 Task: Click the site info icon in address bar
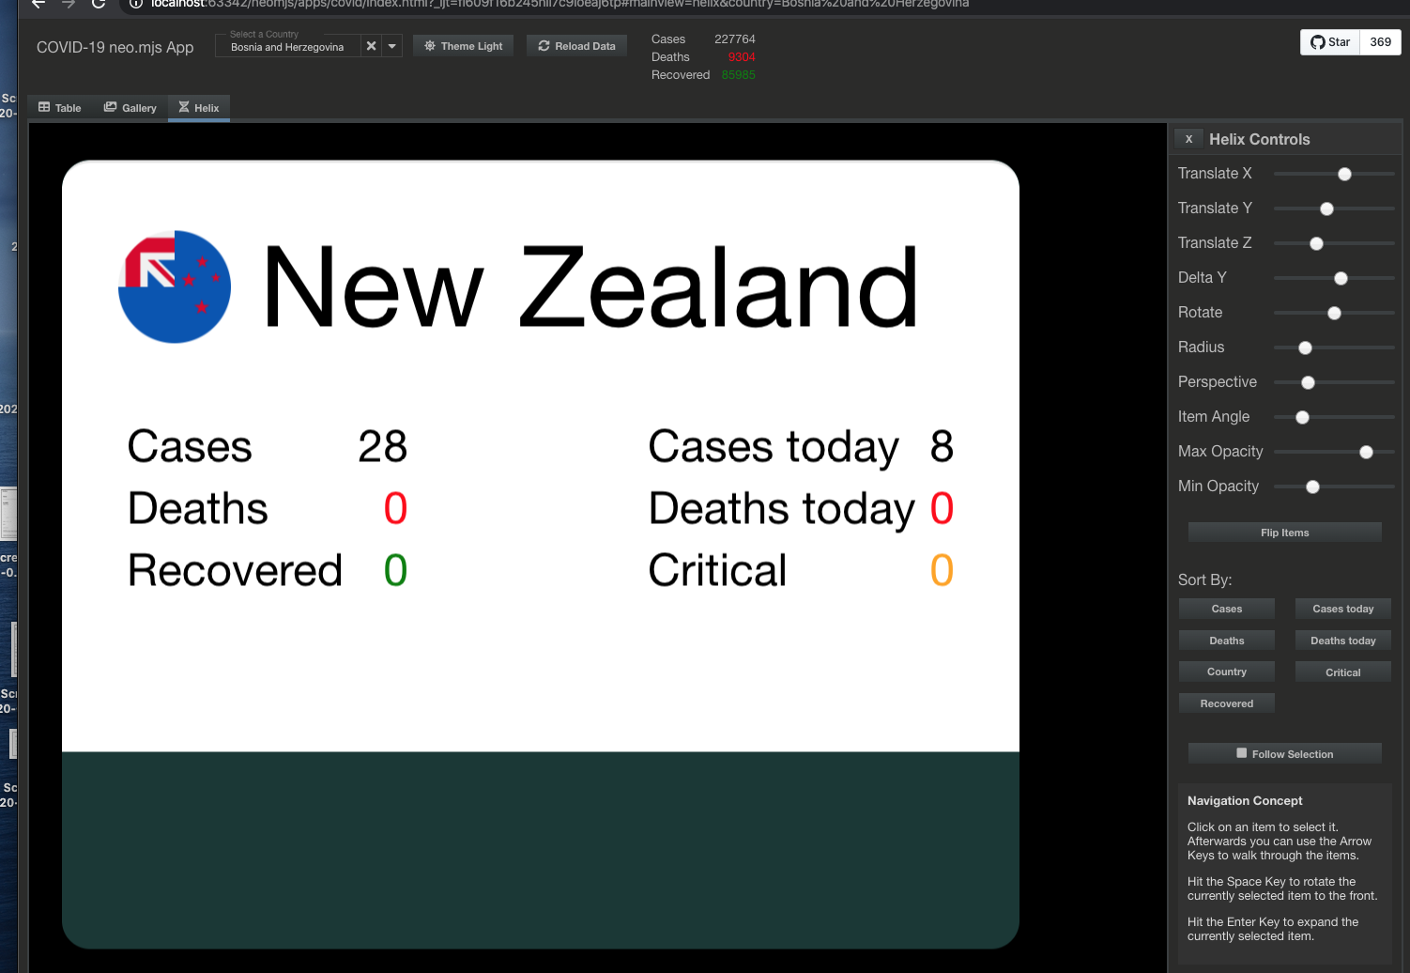(x=136, y=4)
